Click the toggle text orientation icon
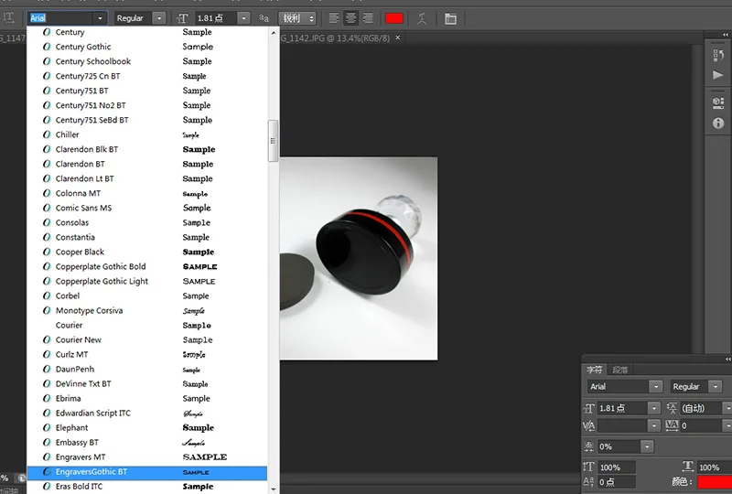732x494 pixels. point(10,18)
